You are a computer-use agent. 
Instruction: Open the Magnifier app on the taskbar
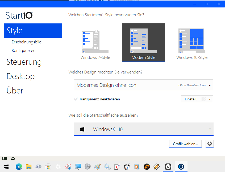[78, 167]
